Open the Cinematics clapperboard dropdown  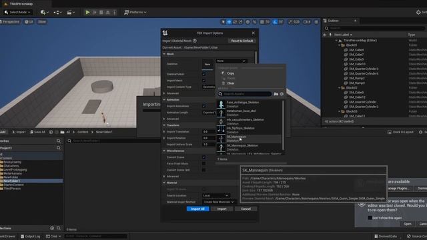tap(71, 12)
